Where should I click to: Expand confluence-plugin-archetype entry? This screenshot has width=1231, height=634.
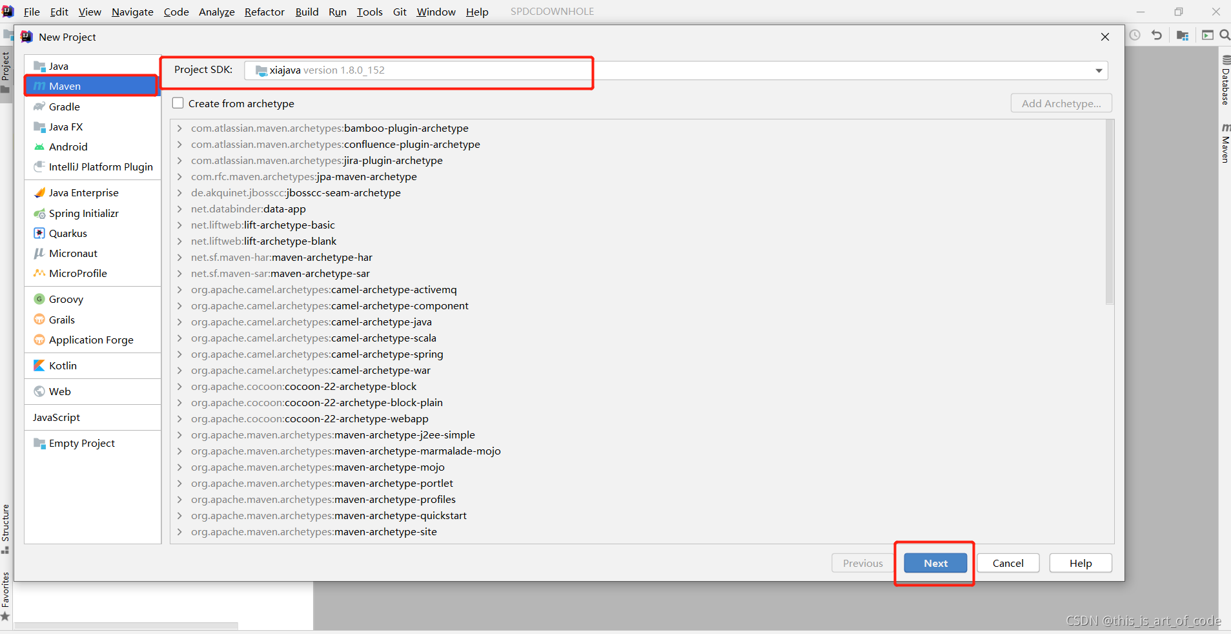[x=179, y=144]
